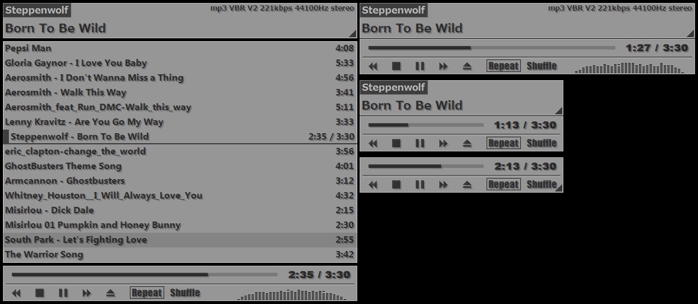Click highlighted "South Park - Let's Fighting Love"

[x=180, y=240]
